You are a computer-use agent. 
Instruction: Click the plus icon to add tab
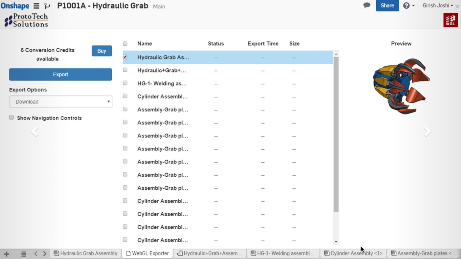coord(7,254)
